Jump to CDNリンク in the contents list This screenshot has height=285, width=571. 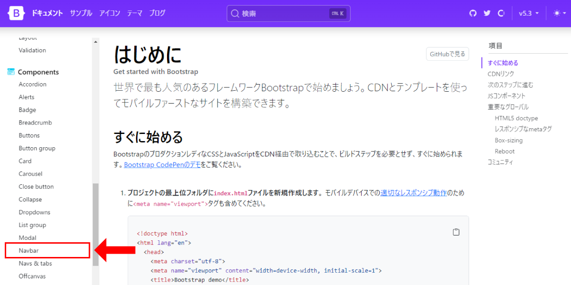[501, 74]
